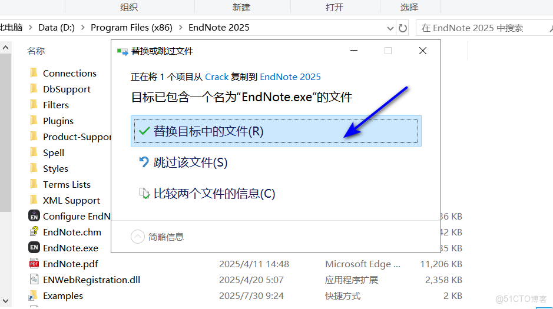Click the compare files icon
This screenshot has height=309, width=553.
[144, 193]
